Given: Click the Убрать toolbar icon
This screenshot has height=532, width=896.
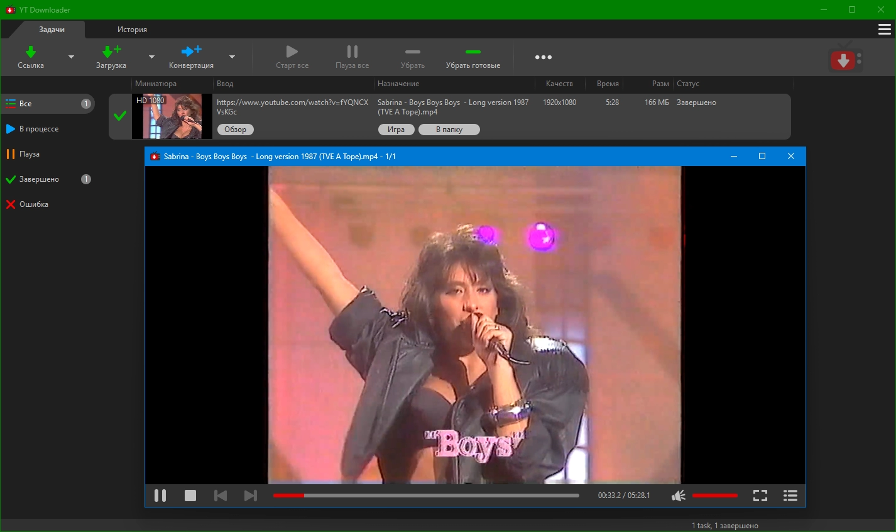Looking at the screenshot, I should pos(413,52).
